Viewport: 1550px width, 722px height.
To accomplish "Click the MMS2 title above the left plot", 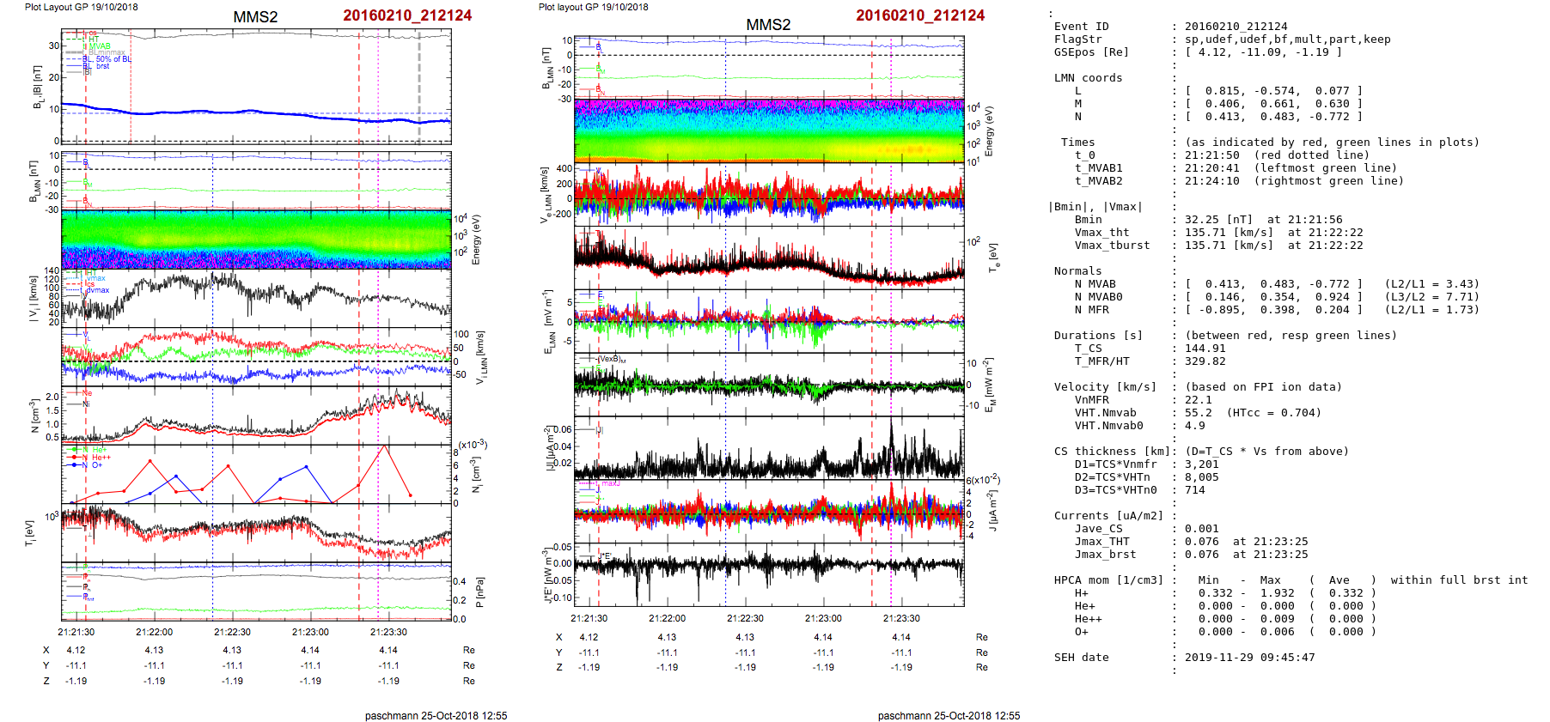I will [255, 17].
